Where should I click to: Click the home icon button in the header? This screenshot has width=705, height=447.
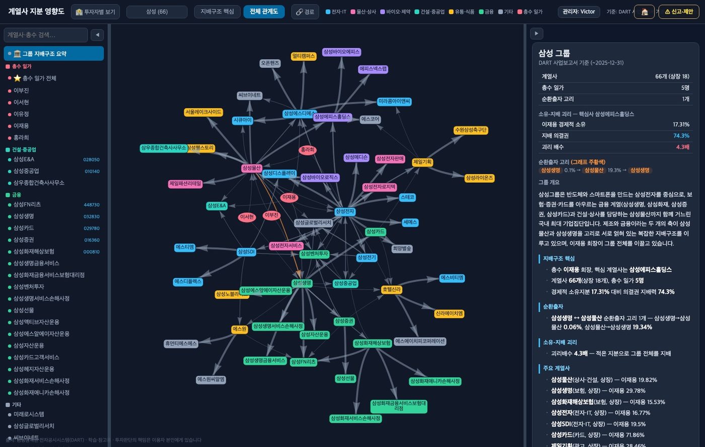(644, 12)
